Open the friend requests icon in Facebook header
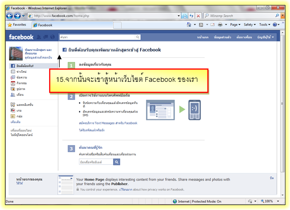Image resolution: width=290 pixels, height=210 pixels. 39,37
